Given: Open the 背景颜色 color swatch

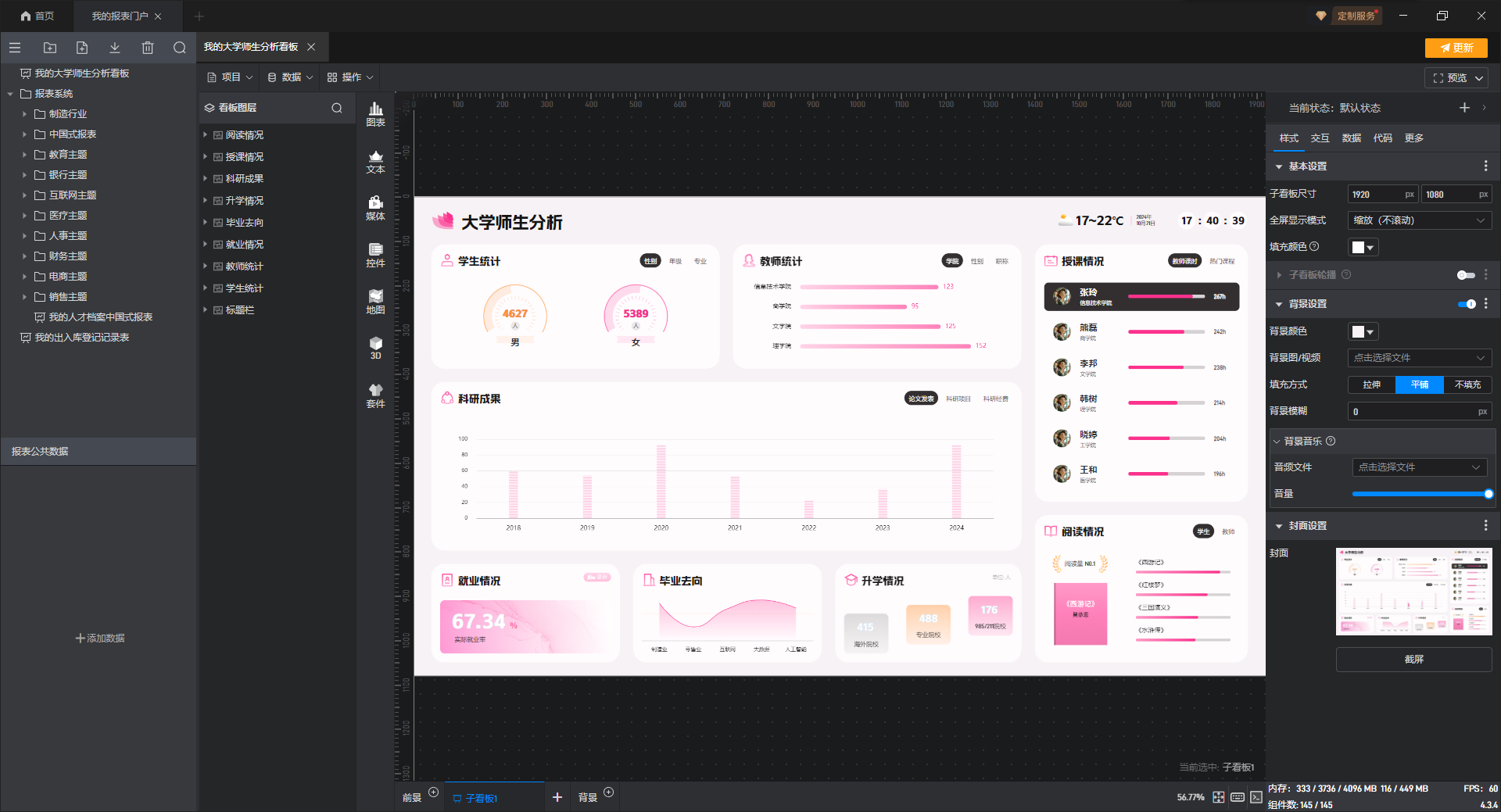Looking at the screenshot, I should click(1363, 331).
